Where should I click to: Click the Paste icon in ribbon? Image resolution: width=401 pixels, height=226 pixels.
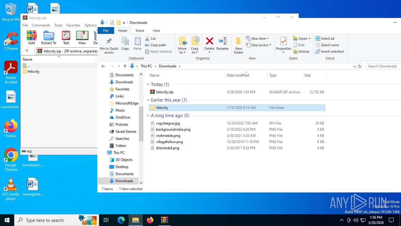137,41
